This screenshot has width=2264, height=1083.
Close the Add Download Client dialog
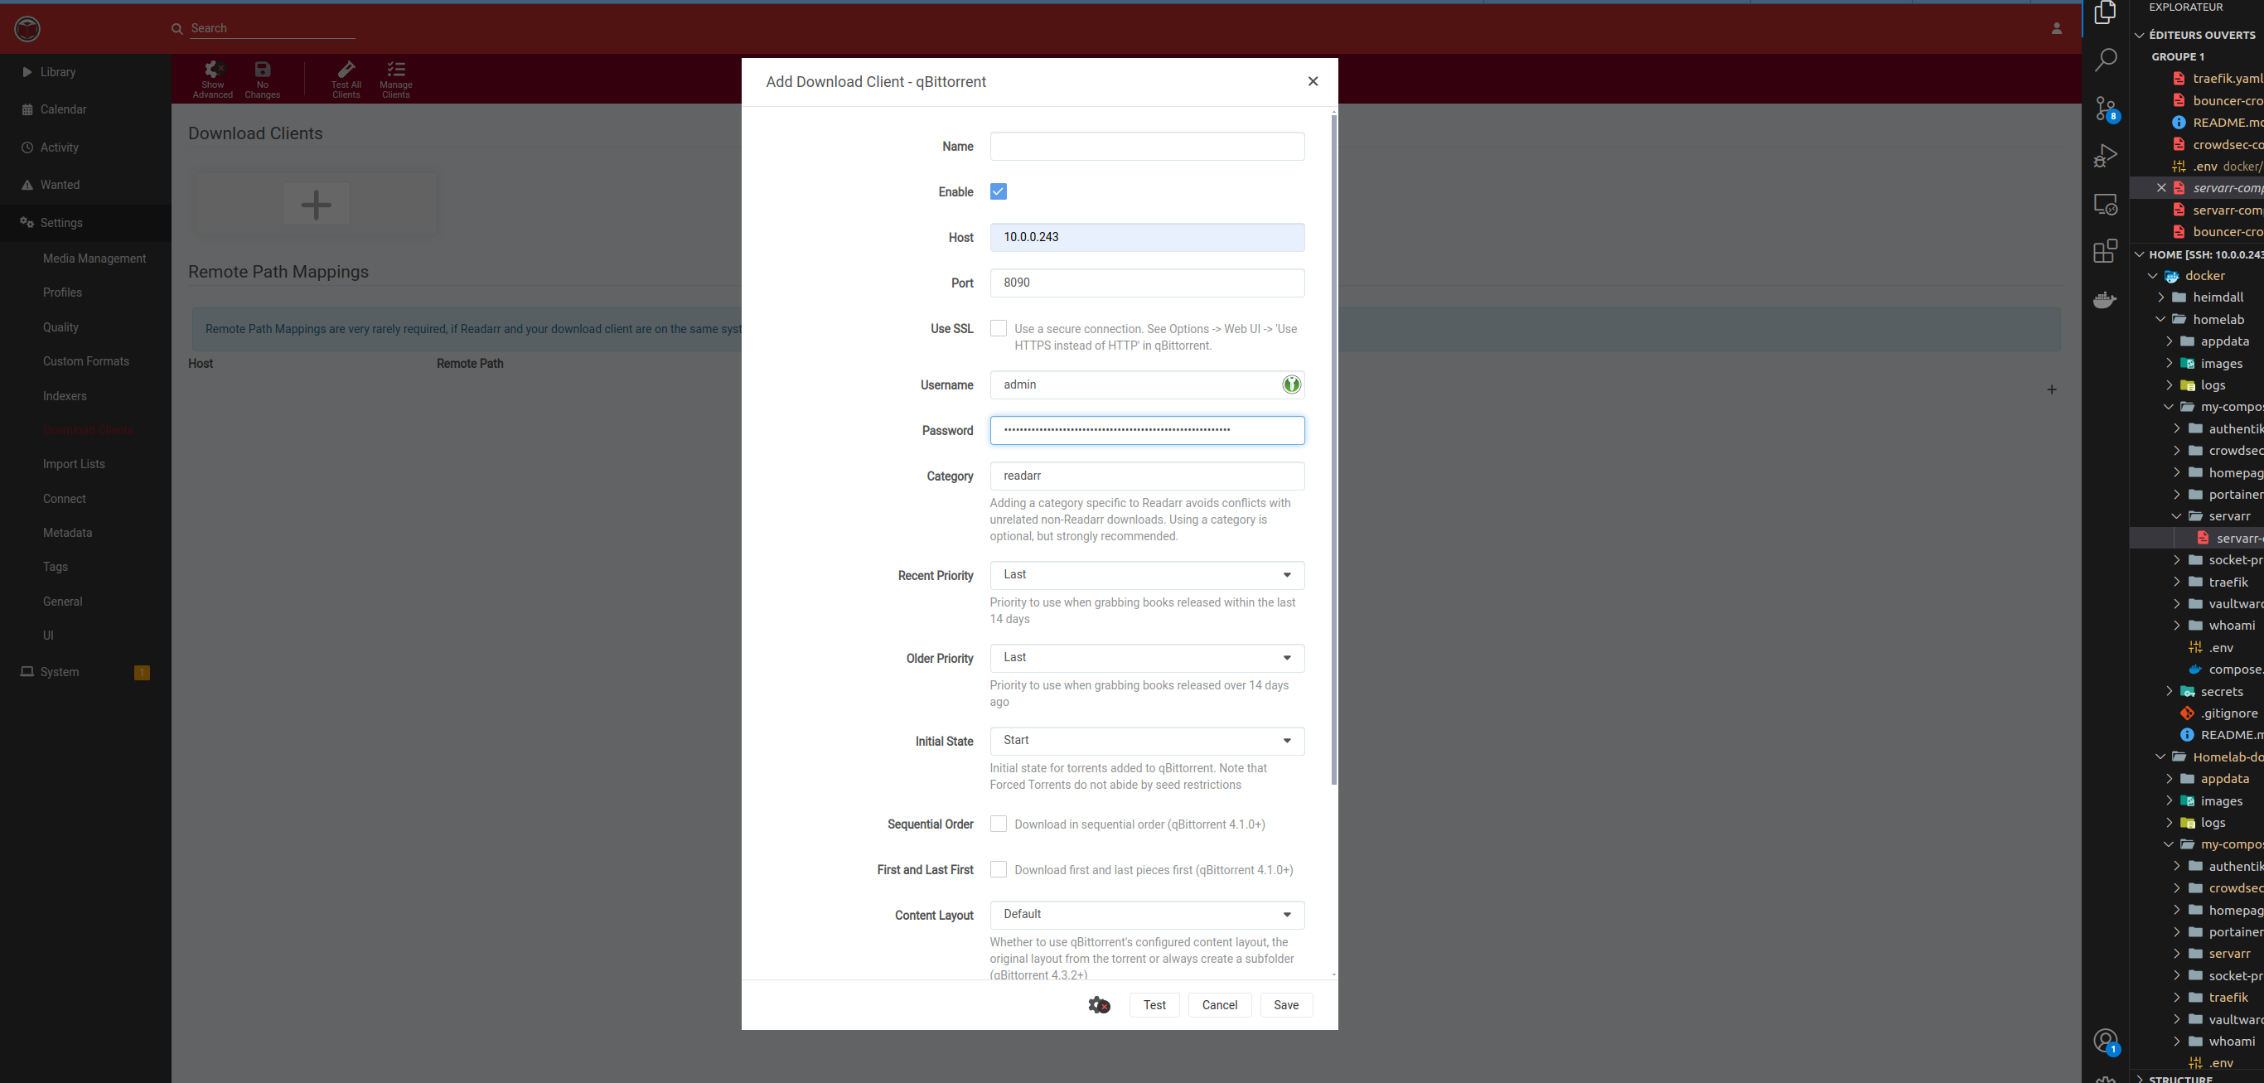(x=1313, y=81)
